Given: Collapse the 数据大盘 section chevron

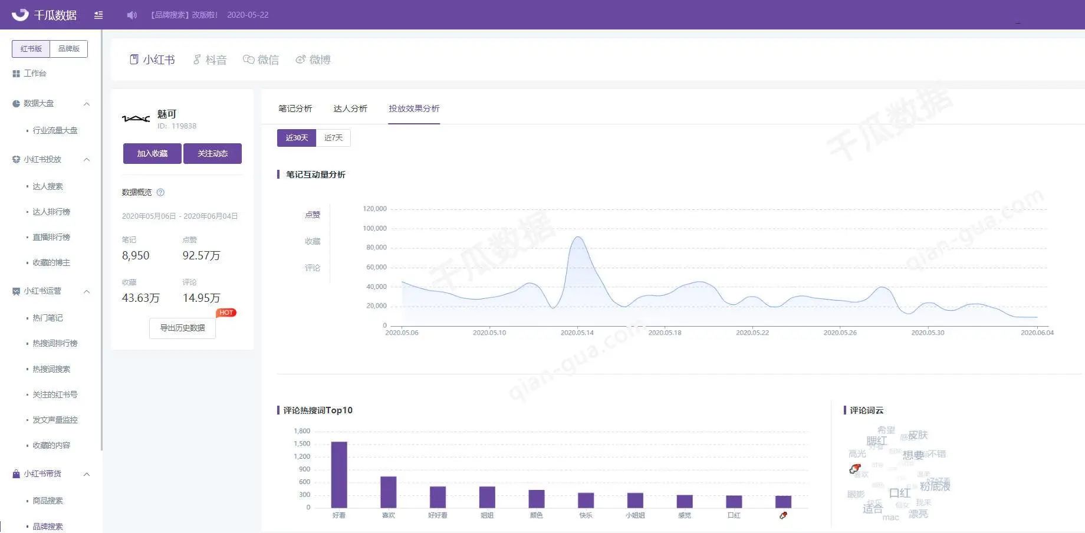Looking at the screenshot, I should pyautogui.click(x=87, y=104).
